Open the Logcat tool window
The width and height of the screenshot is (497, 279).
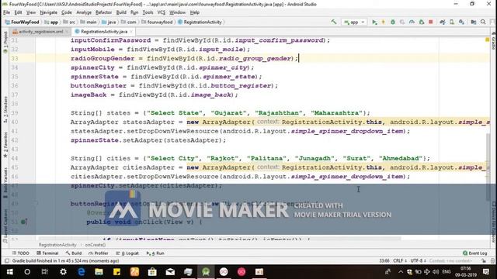click(x=127, y=253)
